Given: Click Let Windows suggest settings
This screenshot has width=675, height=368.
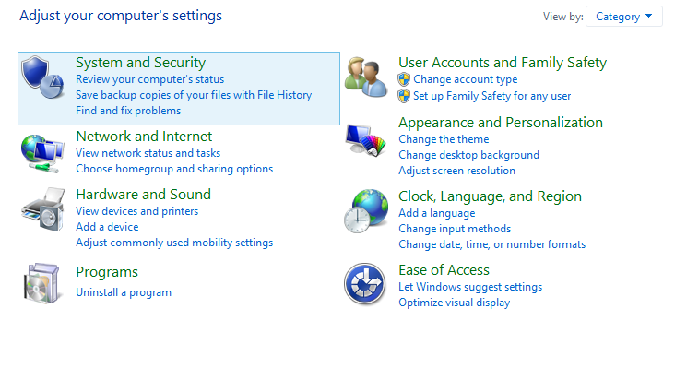Looking at the screenshot, I should pos(470,287).
